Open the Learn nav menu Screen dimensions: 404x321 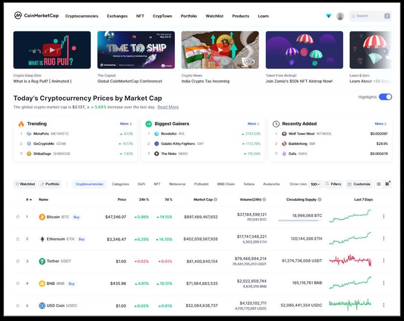[x=263, y=16]
